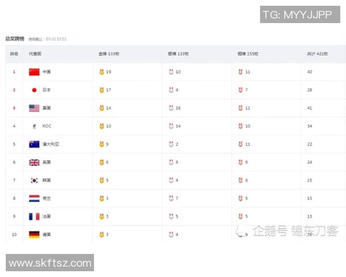
Task: Click the gold medal icon in South Korea's row
Action: (x=101, y=181)
